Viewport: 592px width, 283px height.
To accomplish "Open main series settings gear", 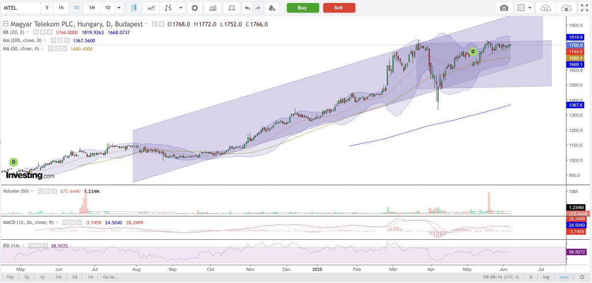I will [x=161, y=24].
